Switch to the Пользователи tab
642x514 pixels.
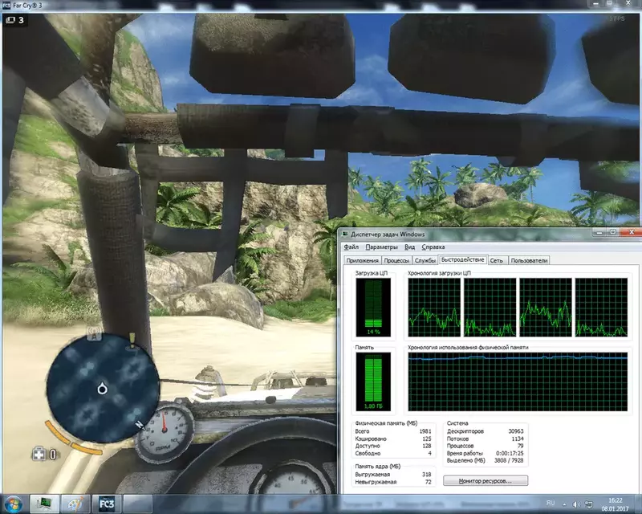pos(529,260)
